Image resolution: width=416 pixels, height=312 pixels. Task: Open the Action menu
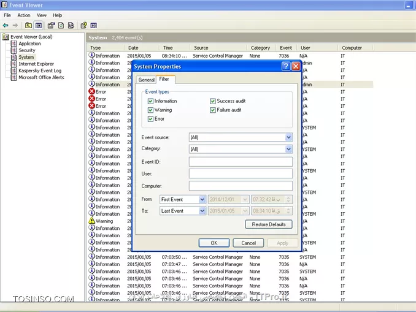coord(24,15)
